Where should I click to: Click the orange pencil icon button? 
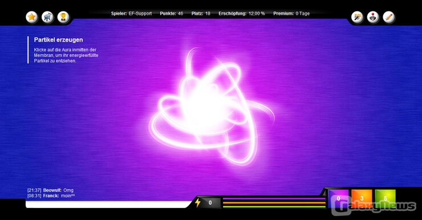point(389,17)
